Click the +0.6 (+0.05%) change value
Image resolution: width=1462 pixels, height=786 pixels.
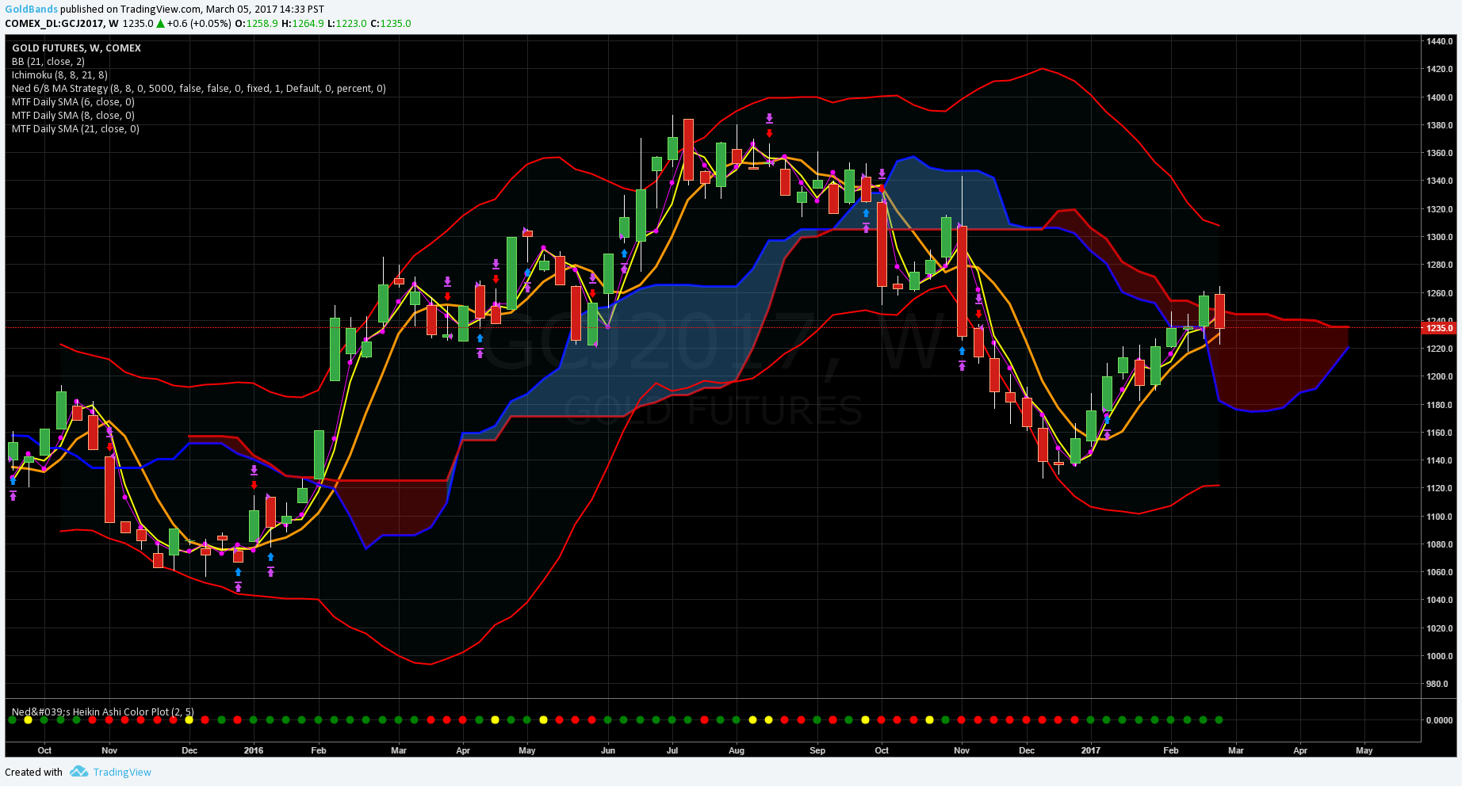(x=199, y=24)
